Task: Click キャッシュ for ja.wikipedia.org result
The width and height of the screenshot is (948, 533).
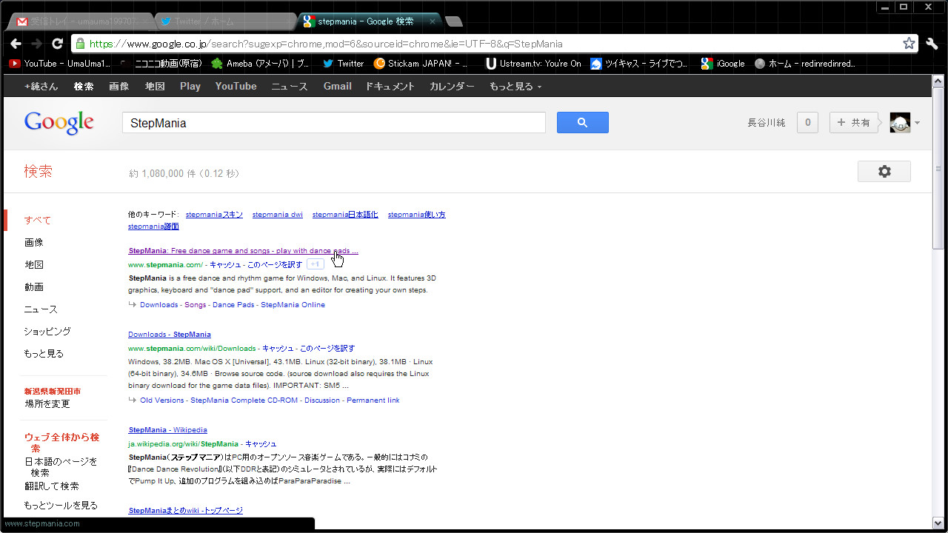Action: coord(261,444)
